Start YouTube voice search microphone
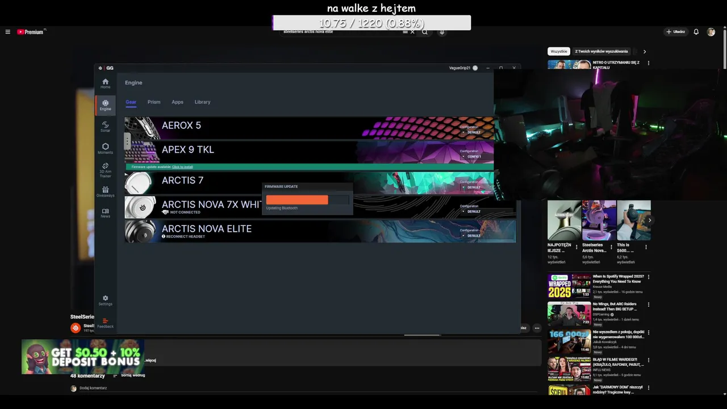727x409 pixels. tap(442, 32)
